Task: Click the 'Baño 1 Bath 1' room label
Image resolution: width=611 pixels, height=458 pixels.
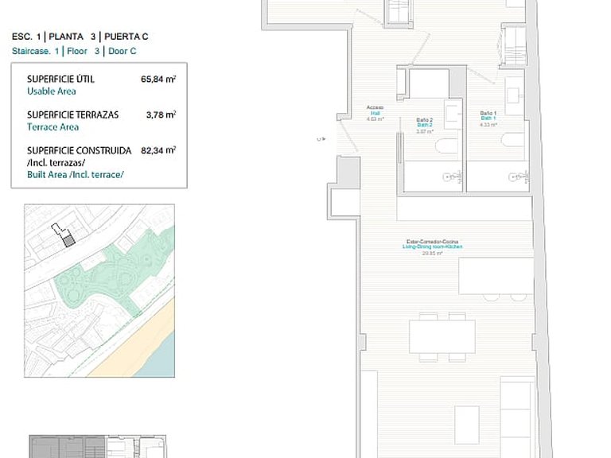Action: click(x=488, y=118)
